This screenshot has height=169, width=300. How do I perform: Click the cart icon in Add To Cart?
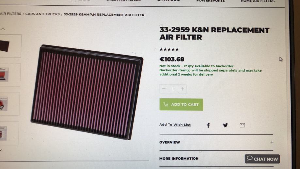pyautogui.click(x=166, y=104)
